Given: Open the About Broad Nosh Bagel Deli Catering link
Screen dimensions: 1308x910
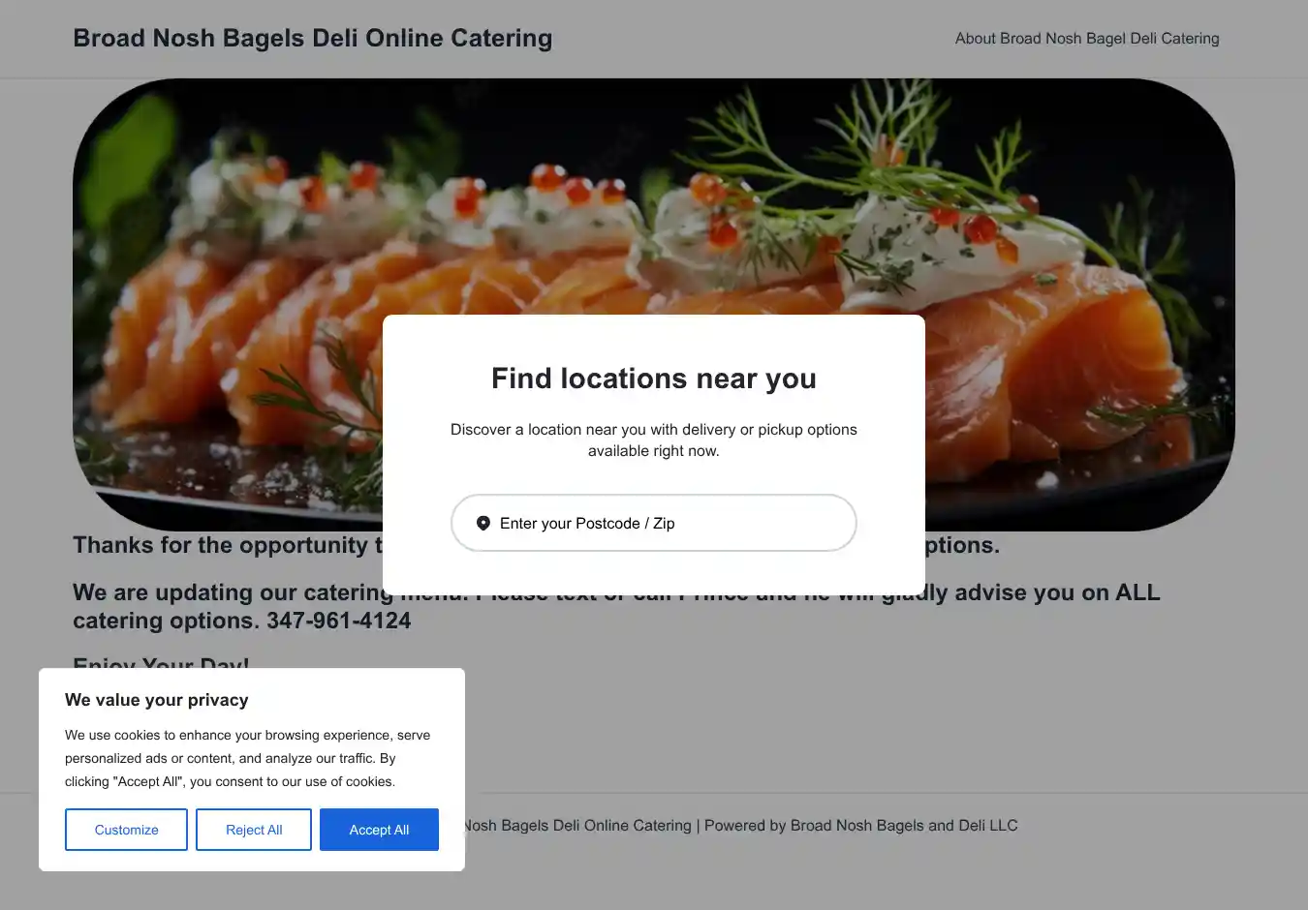Looking at the screenshot, I should 1087,39.
